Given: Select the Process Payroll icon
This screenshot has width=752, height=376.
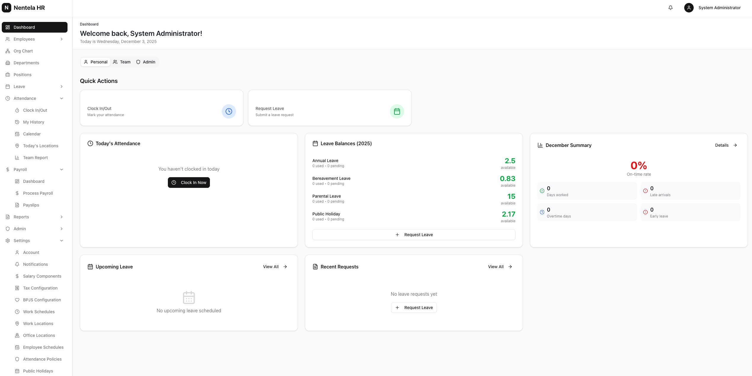Looking at the screenshot, I should click(17, 193).
